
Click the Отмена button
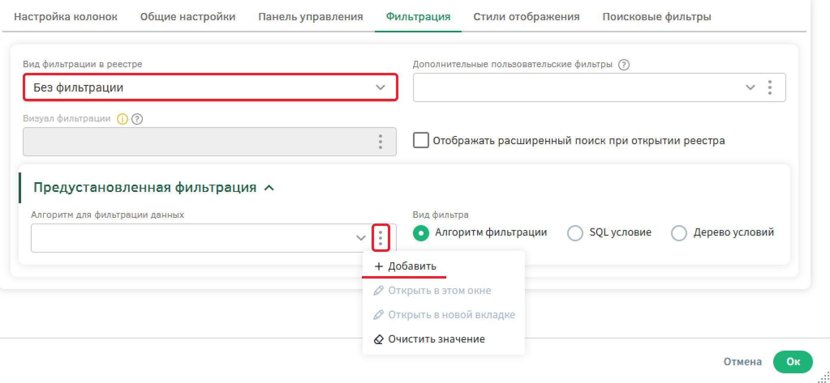point(742,362)
